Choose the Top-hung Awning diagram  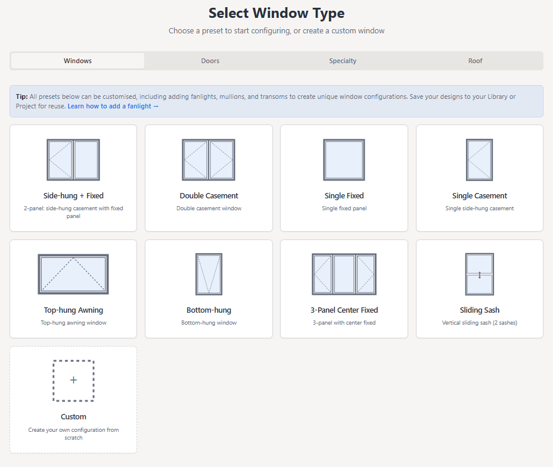click(73, 274)
